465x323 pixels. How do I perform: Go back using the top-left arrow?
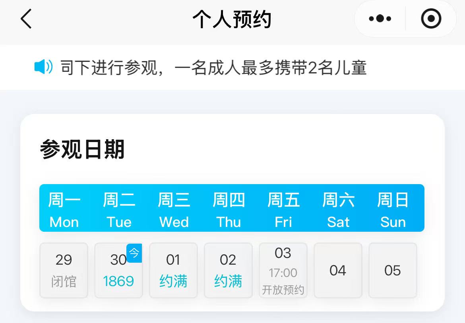26,19
